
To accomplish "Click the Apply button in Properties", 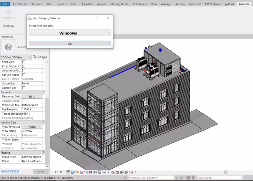I will point(41,171).
